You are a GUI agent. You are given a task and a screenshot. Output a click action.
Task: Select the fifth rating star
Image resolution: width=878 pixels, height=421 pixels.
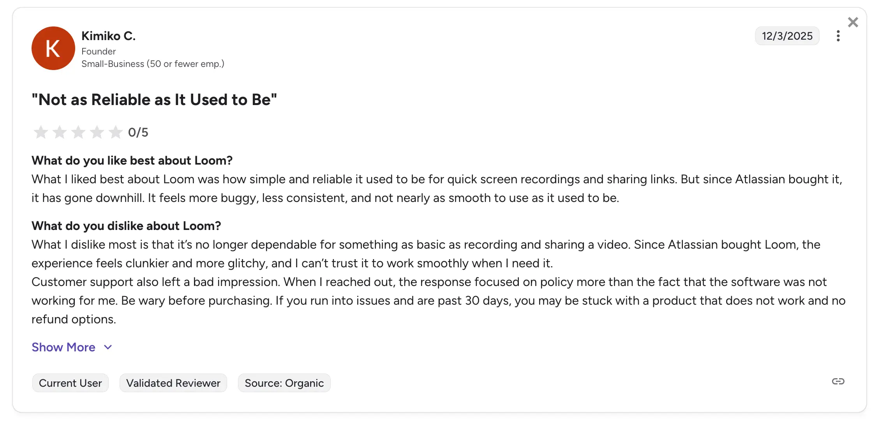tap(115, 132)
